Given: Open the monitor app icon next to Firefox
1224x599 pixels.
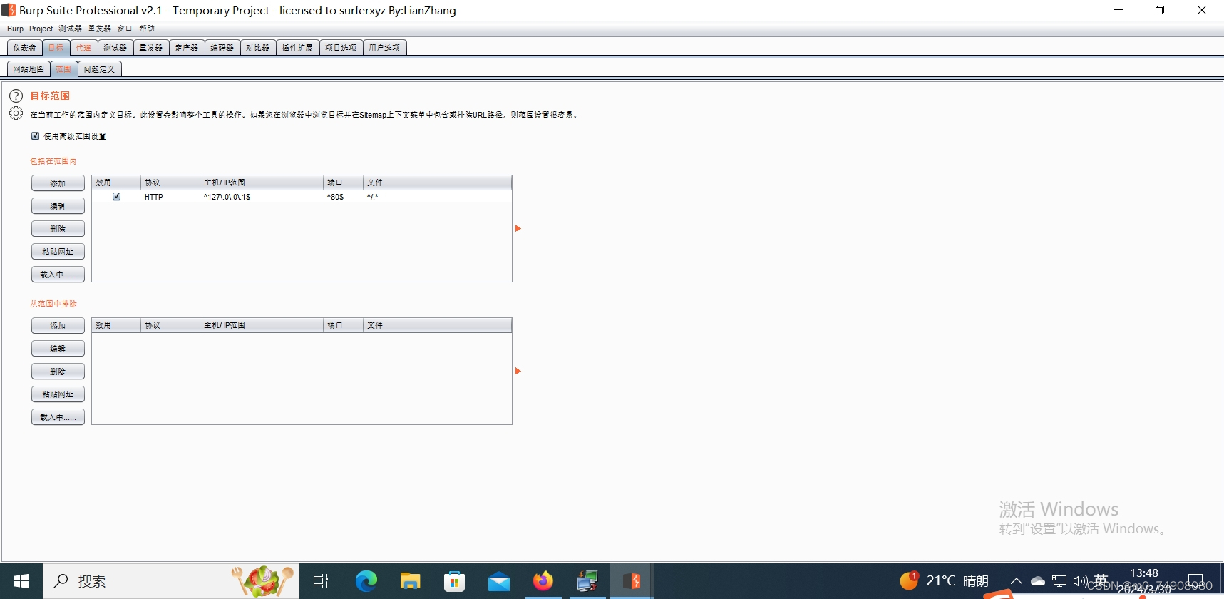Looking at the screenshot, I should tap(587, 581).
